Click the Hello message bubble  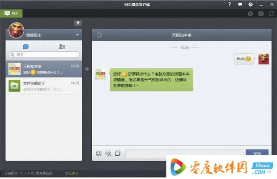244,59
